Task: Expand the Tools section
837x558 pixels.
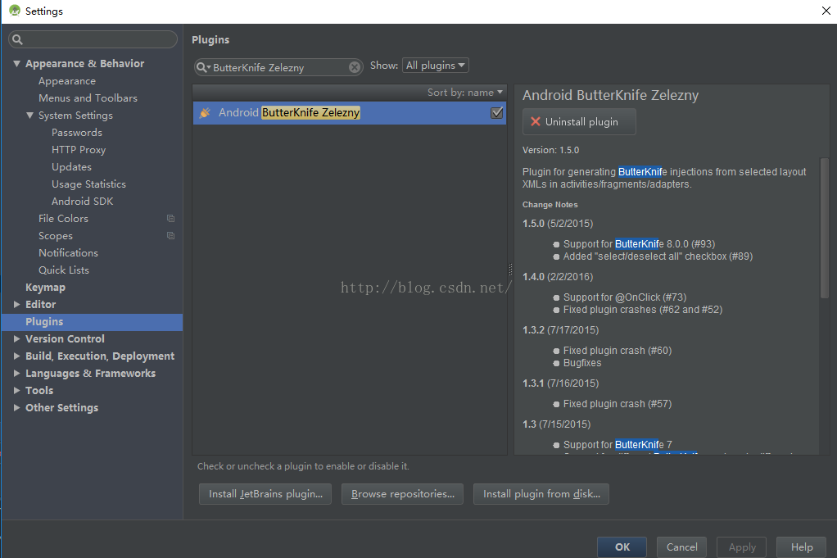Action: pos(16,390)
